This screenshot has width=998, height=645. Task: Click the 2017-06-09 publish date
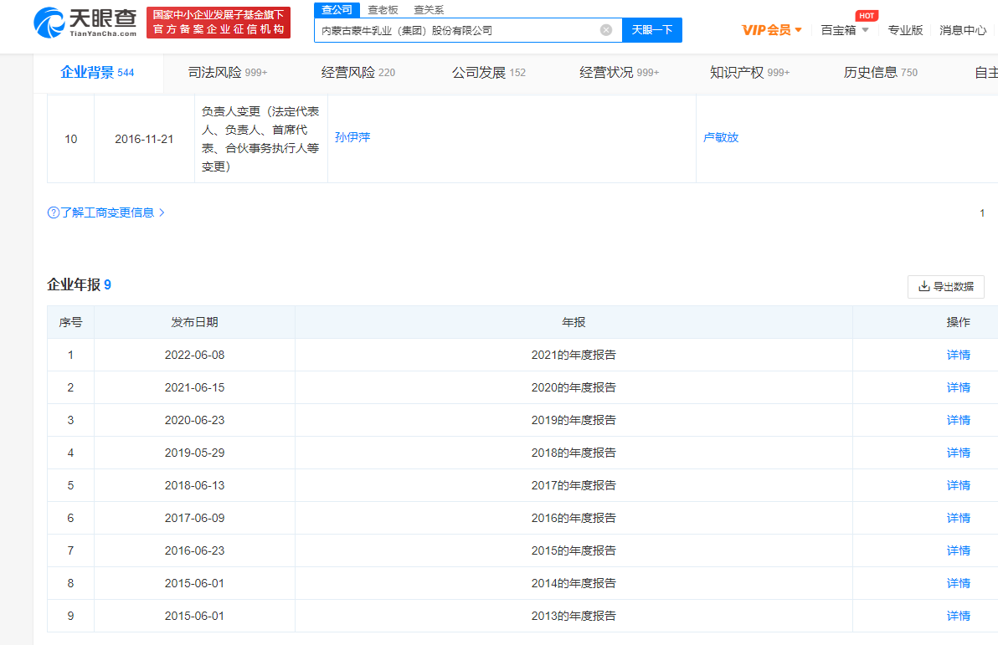[x=195, y=518]
